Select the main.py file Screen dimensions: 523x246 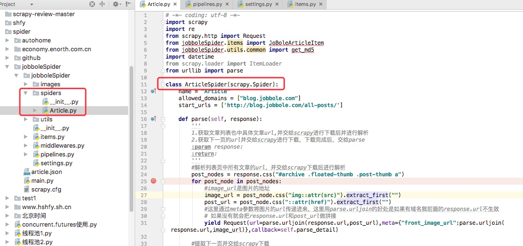click(42, 180)
